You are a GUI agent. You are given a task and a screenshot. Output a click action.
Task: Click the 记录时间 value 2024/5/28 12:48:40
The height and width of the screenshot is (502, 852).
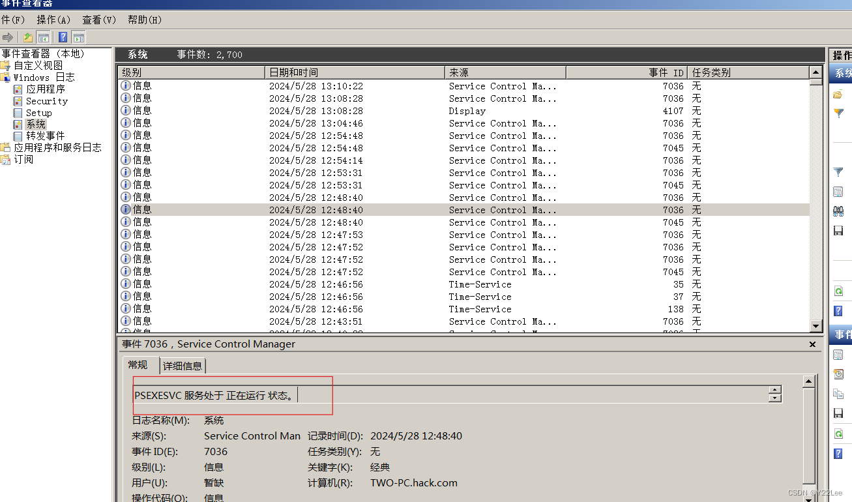tap(416, 436)
